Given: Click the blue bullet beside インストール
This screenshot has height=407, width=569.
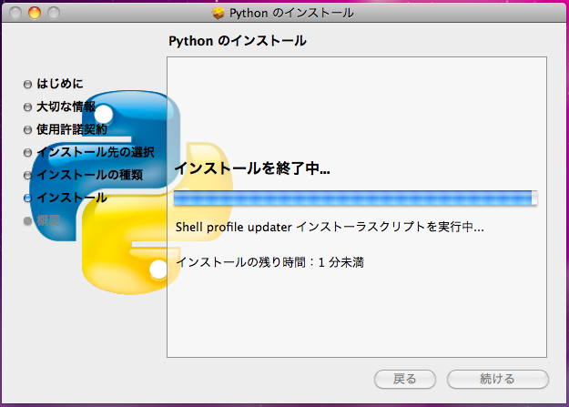Looking at the screenshot, I should [27, 198].
